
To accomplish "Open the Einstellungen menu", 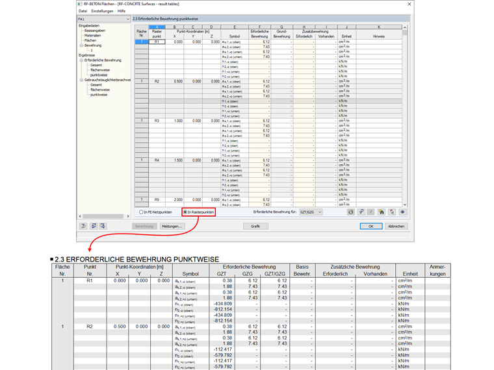I will click(102, 11).
